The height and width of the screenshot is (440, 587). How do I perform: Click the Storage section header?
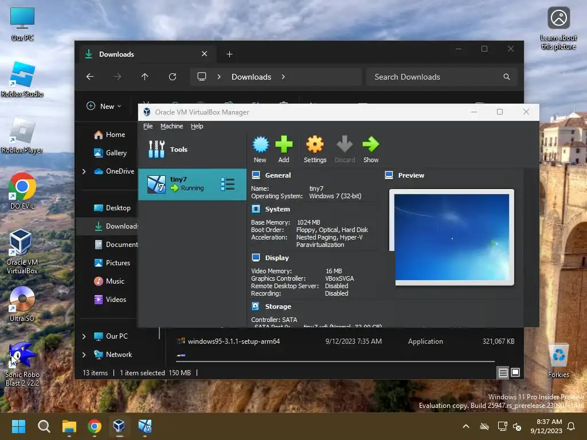[x=278, y=307]
